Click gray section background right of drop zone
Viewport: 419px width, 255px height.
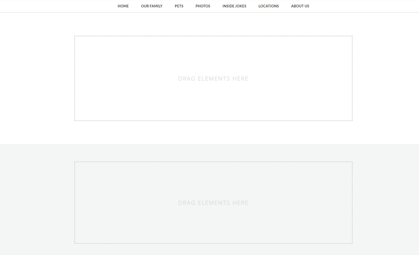click(x=386, y=201)
